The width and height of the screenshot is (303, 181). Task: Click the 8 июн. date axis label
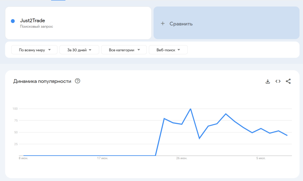23,158
